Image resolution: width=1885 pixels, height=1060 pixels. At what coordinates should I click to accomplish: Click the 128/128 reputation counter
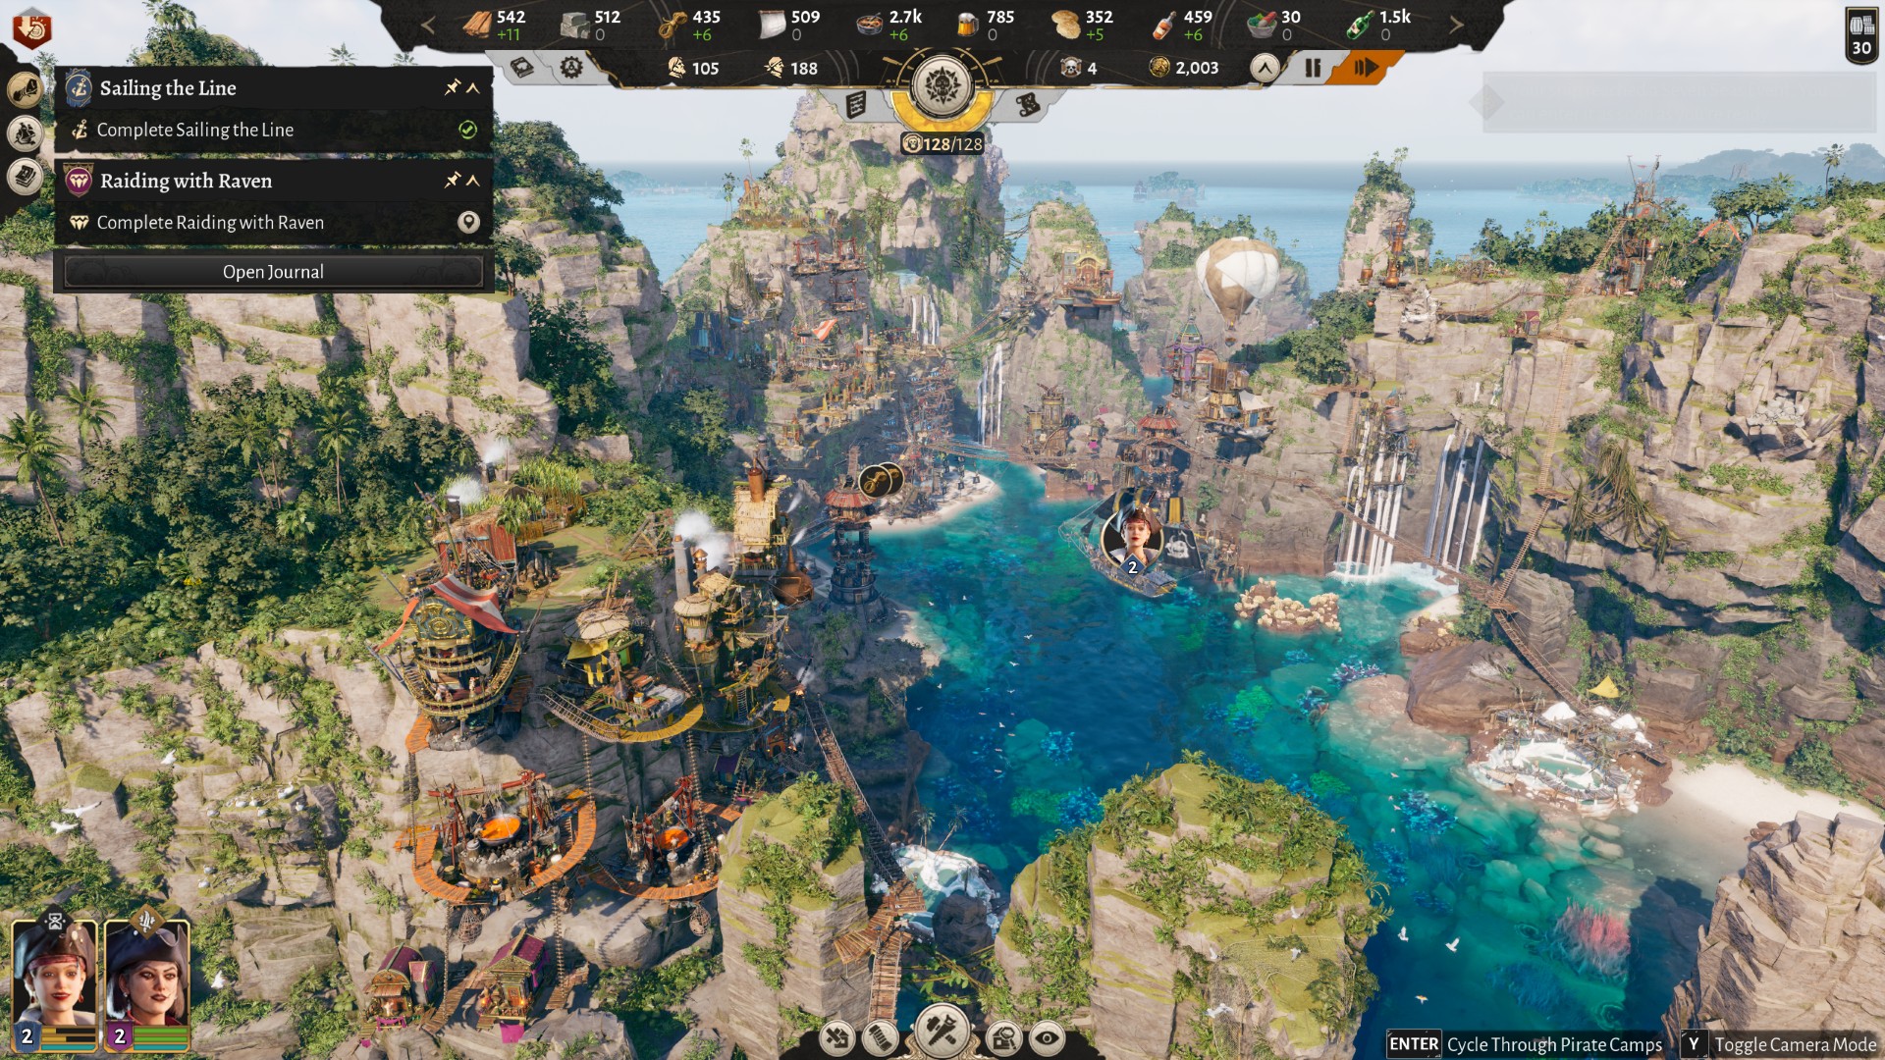point(942,144)
